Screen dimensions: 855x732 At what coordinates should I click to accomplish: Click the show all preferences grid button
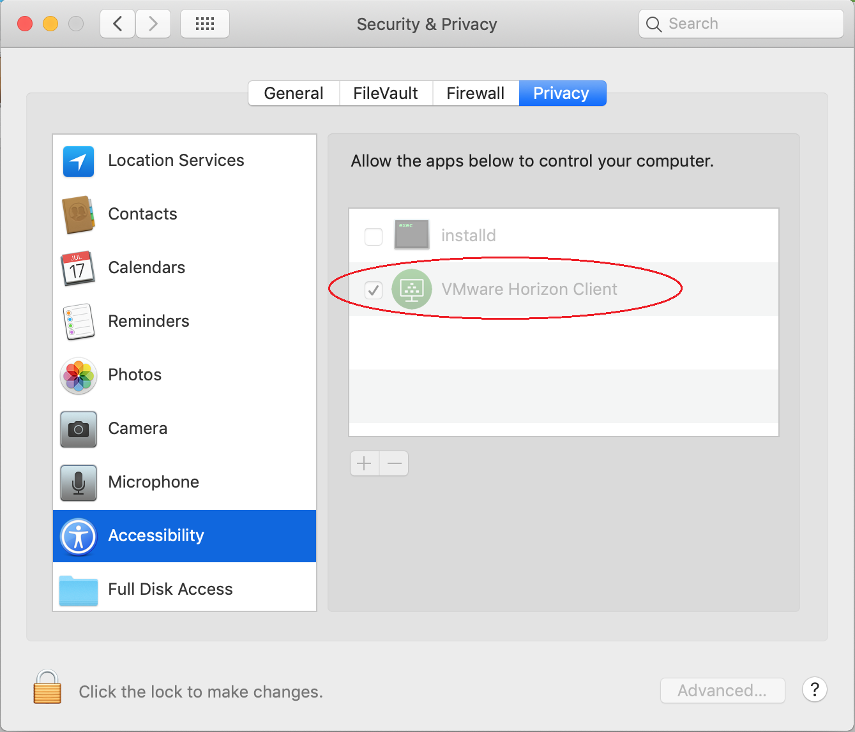click(204, 23)
